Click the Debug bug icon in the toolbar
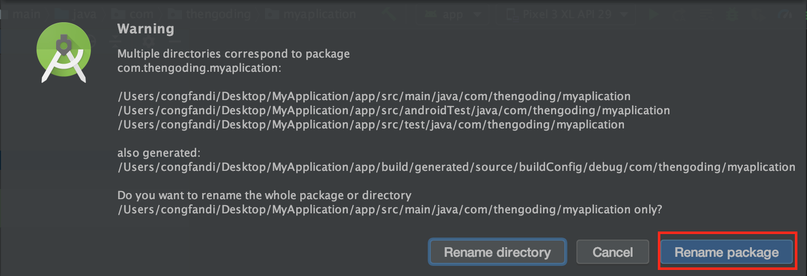Image resolution: width=807 pixels, height=276 pixels. (x=732, y=14)
